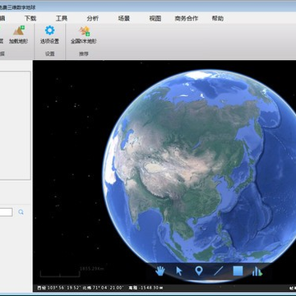The image size is (296, 296).
Task: Click the 设置 ribbon group label
Action: (49, 54)
